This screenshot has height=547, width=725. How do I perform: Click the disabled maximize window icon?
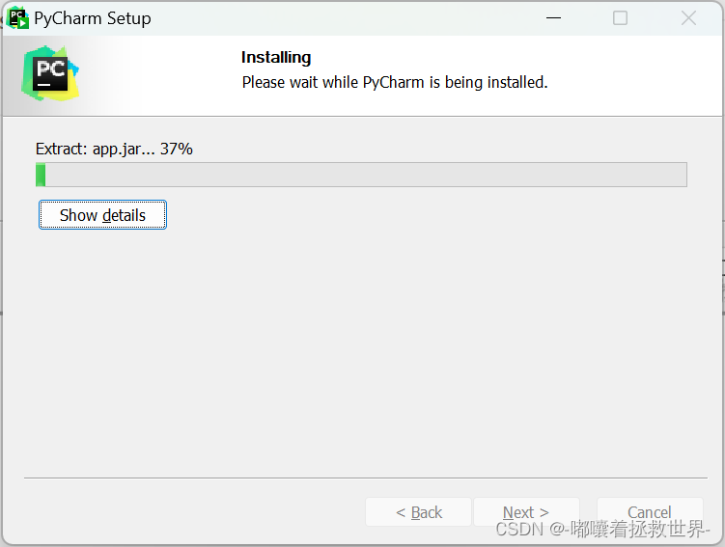(x=620, y=18)
